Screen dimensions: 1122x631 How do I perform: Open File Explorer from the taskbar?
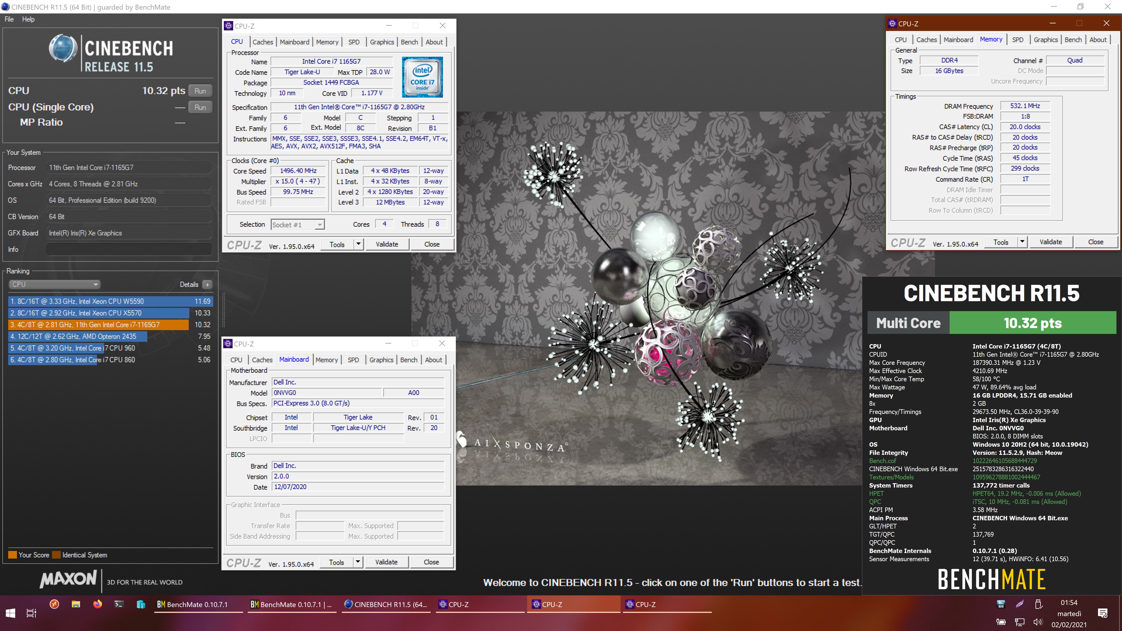tap(76, 604)
